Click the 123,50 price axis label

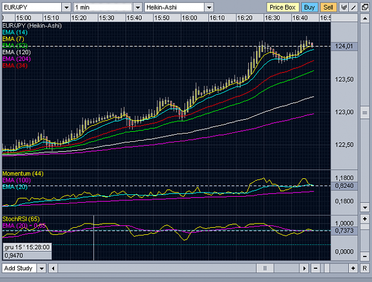[344, 79]
